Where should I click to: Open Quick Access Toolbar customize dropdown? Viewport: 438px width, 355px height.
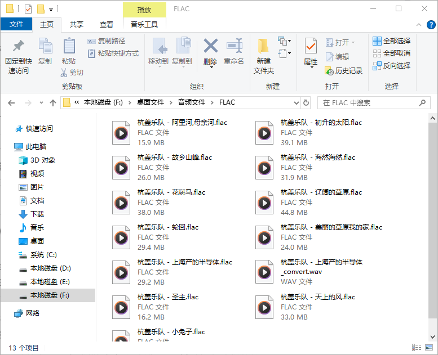click(x=51, y=10)
